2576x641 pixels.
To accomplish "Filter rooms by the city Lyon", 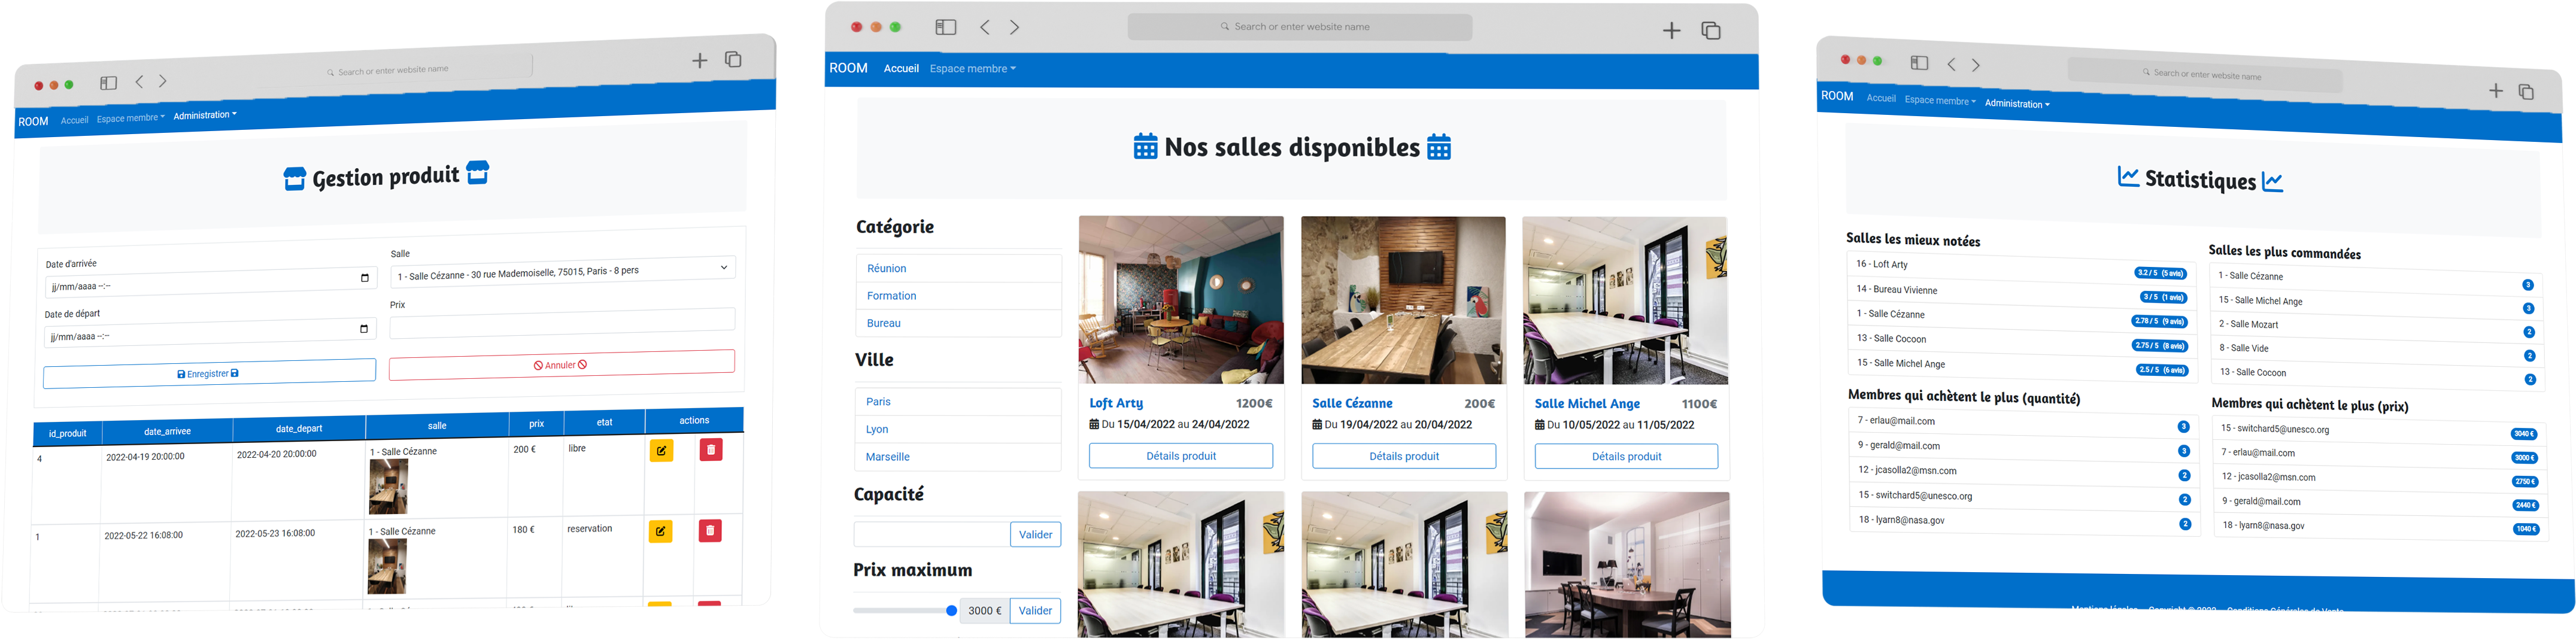I will [x=876, y=429].
